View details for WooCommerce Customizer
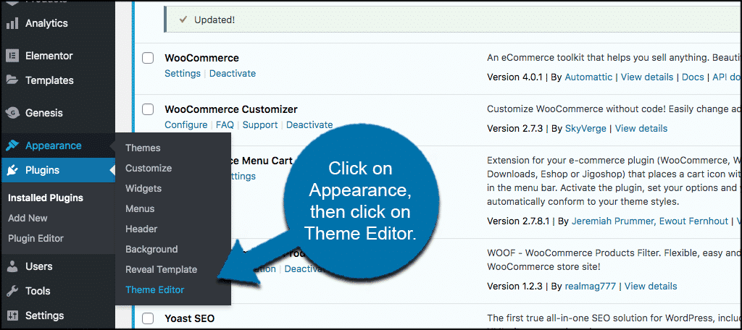 [641, 129]
